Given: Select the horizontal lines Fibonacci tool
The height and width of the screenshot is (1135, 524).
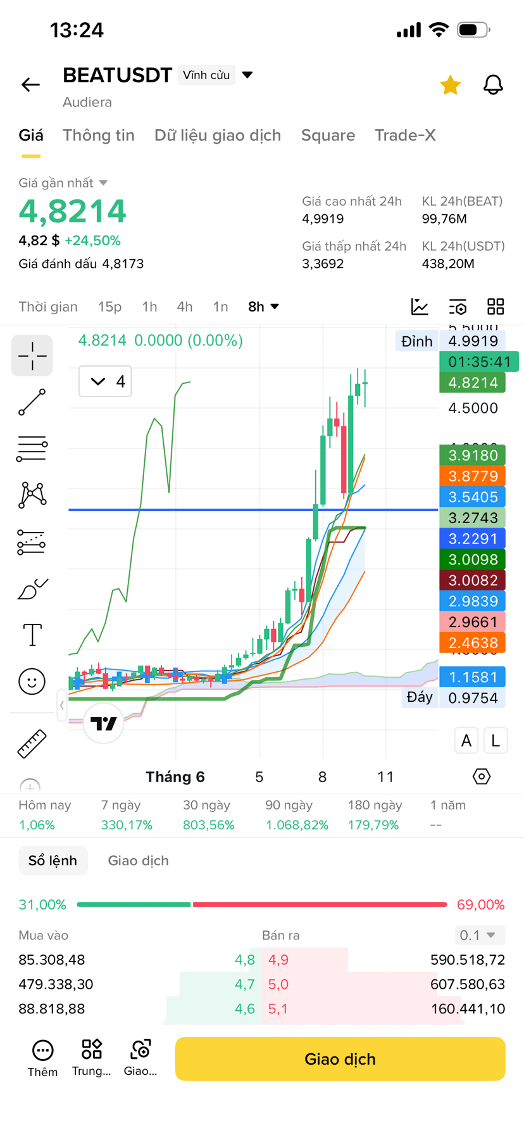Looking at the screenshot, I should 32,448.
